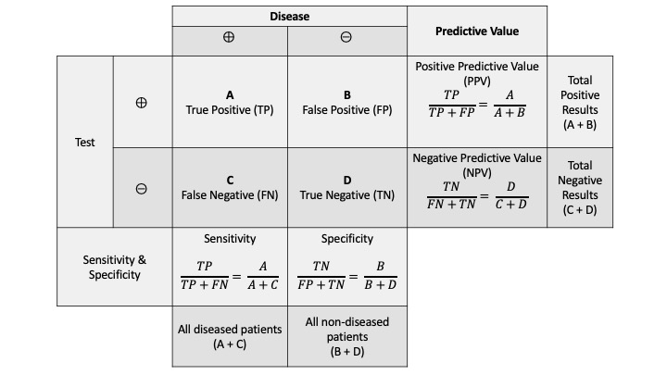Click the Positive Predictive Value formula
Screen dimensions: 667x375
click(477, 102)
